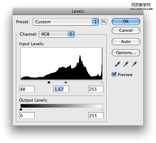Confirm levels with the OK button
Screen dimensions: 156x143
click(126, 22)
